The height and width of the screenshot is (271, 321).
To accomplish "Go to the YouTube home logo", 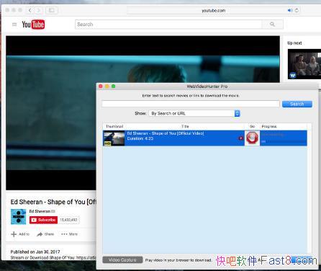I will pos(33,25).
